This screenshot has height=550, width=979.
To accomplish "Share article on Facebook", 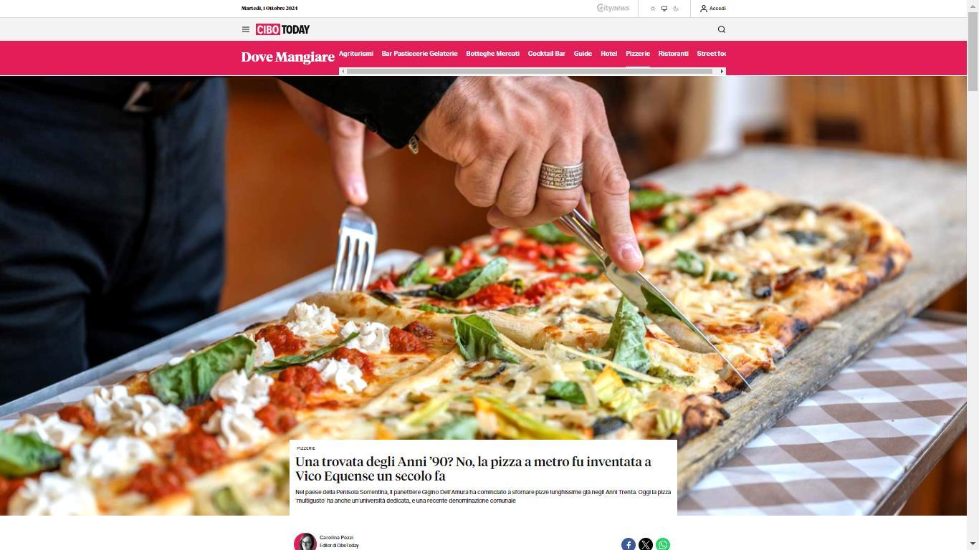I will [629, 545].
